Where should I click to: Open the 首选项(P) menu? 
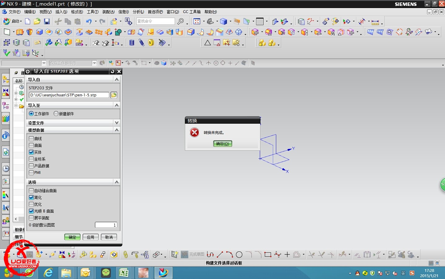(155, 12)
